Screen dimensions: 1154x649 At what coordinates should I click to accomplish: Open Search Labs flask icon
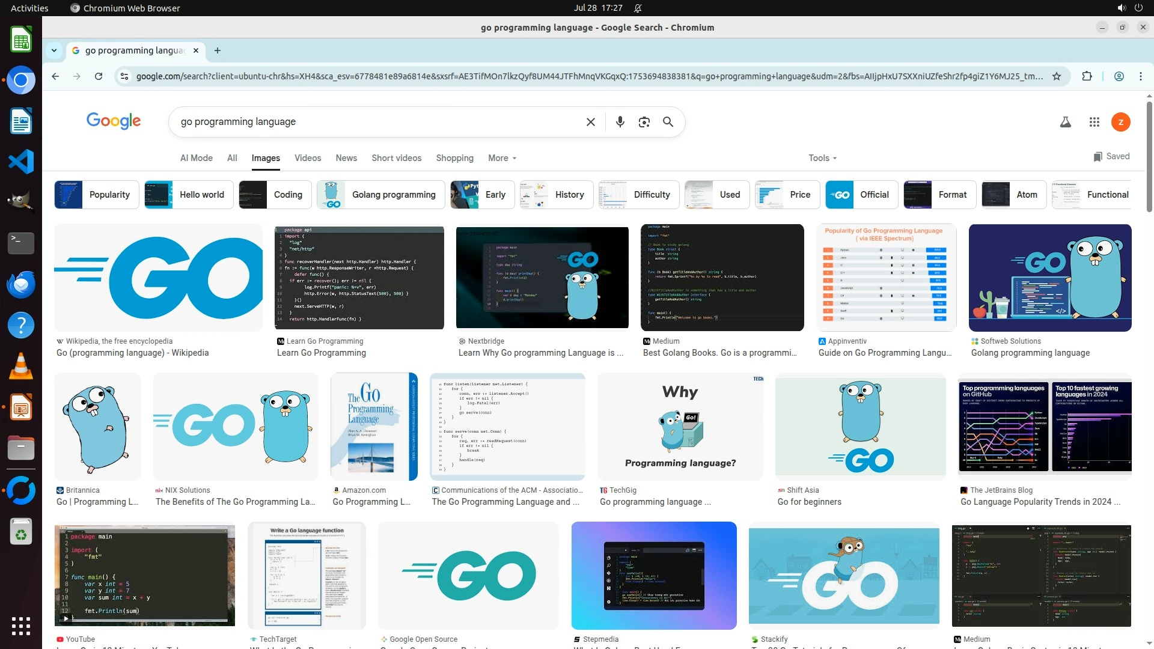pyautogui.click(x=1065, y=122)
